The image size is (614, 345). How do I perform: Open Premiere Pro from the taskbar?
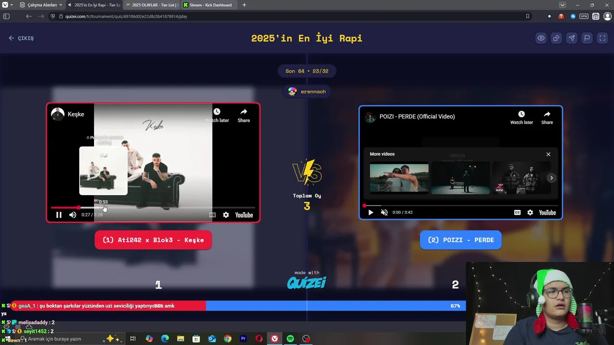243,339
